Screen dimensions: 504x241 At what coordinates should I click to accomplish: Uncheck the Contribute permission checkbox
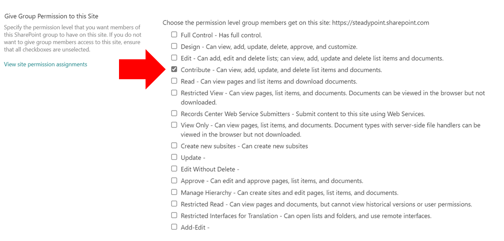click(x=174, y=69)
